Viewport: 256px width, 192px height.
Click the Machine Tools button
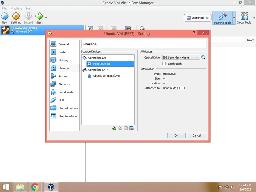(222, 18)
